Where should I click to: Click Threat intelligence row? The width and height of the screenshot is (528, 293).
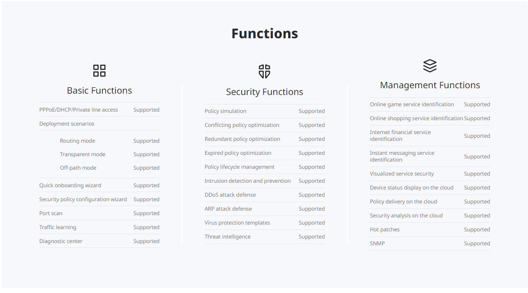tap(227, 237)
